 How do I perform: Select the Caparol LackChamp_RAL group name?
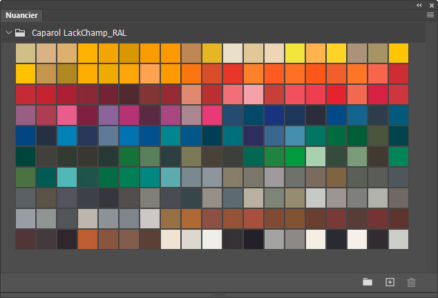[79, 32]
